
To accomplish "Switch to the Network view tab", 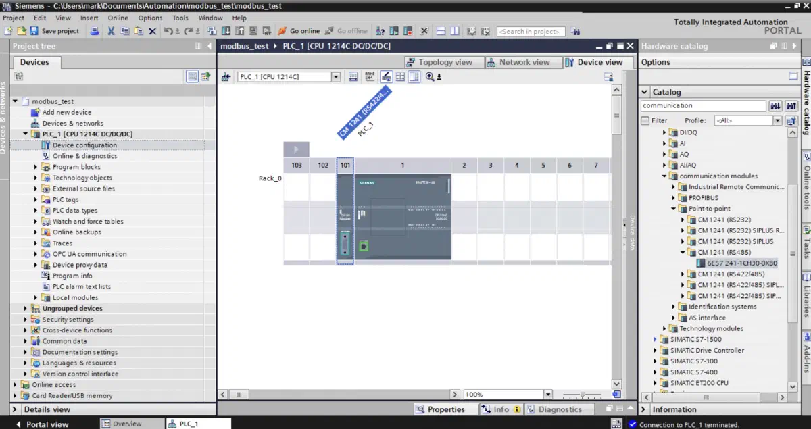I will click(x=519, y=62).
